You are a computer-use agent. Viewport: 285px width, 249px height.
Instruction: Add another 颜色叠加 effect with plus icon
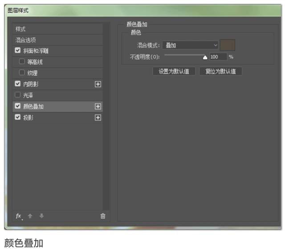point(98,107)
